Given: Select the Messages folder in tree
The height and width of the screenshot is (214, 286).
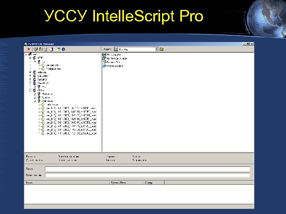Looking at the screenshot, I should click(x=47, y=94).
